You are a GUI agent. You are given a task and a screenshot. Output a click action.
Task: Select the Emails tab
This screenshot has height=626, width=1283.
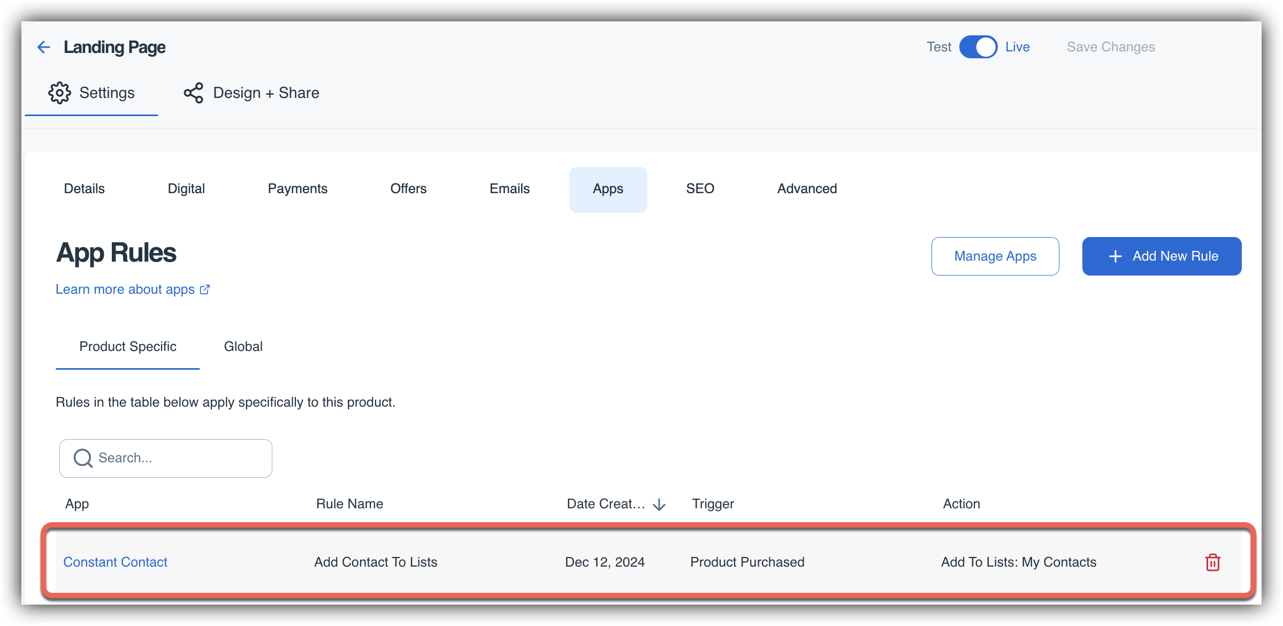point(509,189)
